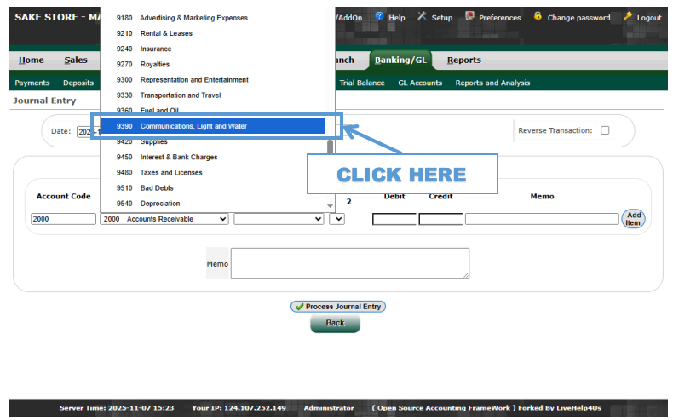The width and height of the screenshot is (673, 420).
Task: Click the Logout key icon
Action: [629, 17]
